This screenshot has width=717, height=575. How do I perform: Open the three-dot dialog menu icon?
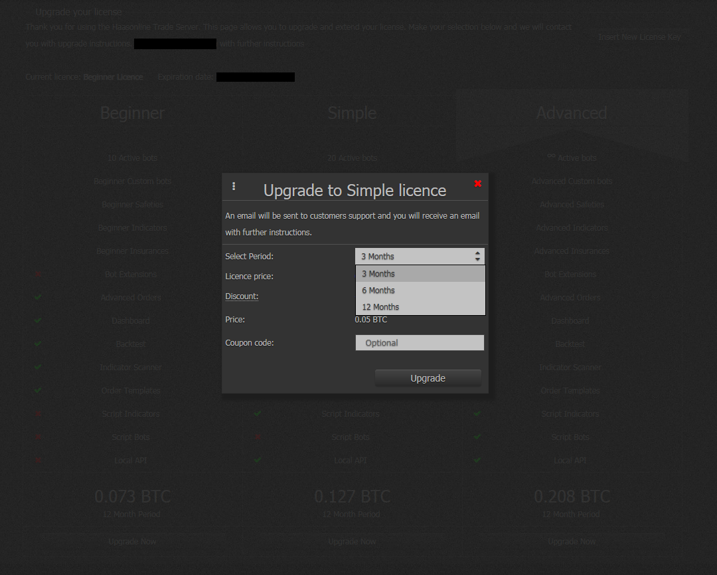pos(234,186)
